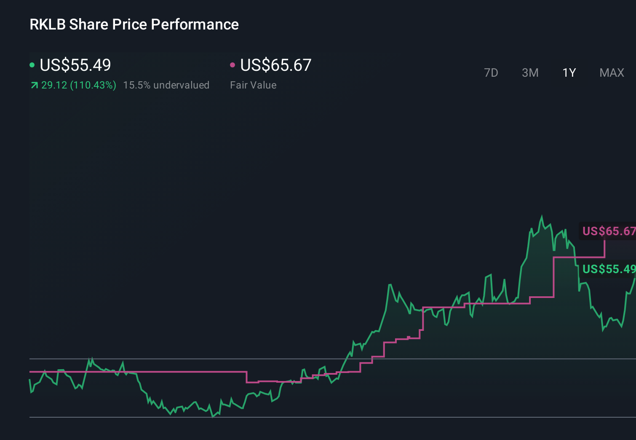636x440 pixels.
Task: Click the US$65.67 header Fair Value figure
Action: 275,65
